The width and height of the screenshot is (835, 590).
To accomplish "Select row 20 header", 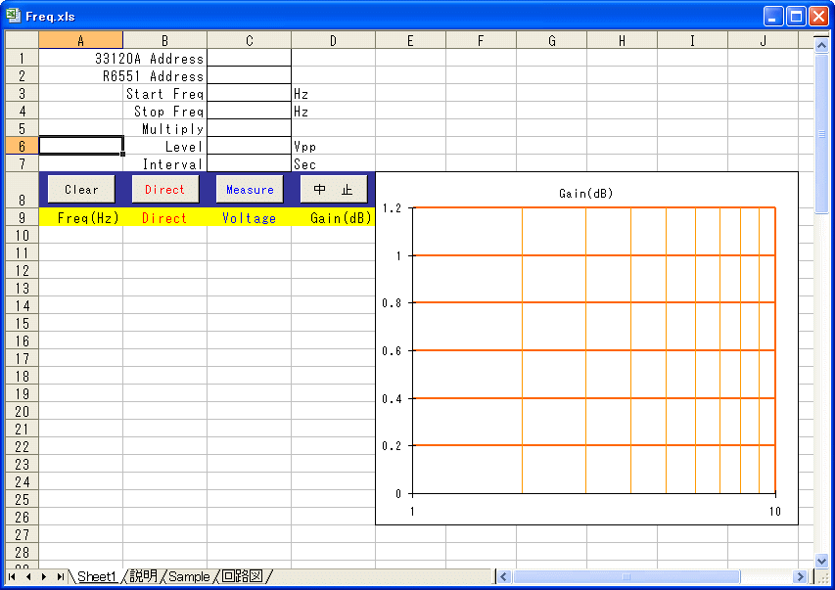I will (x=22, y=411).
